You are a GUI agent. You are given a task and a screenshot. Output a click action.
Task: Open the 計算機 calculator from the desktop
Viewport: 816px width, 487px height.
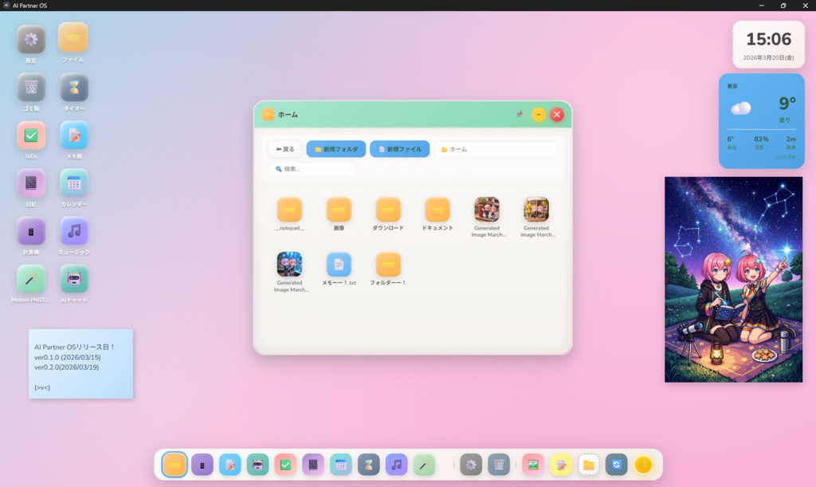(x=30, y=233)
